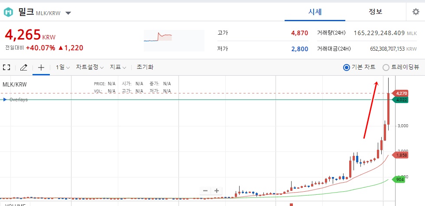
Task: Click the MLK/KRW chart title label
Action: tap(15, 85)
